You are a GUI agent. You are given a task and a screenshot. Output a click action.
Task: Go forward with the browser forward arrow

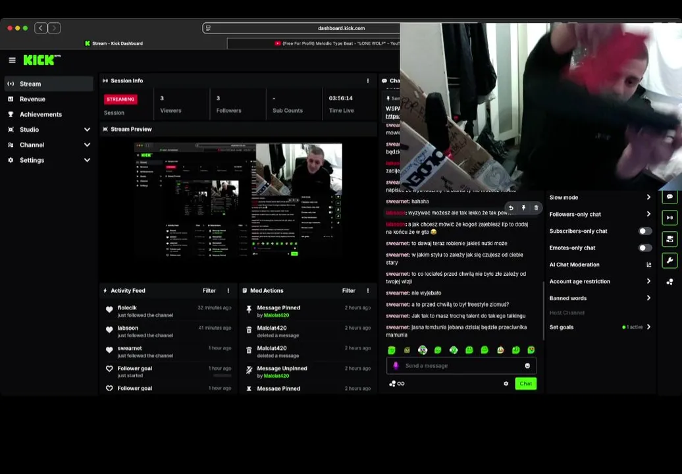coord(55,28)
